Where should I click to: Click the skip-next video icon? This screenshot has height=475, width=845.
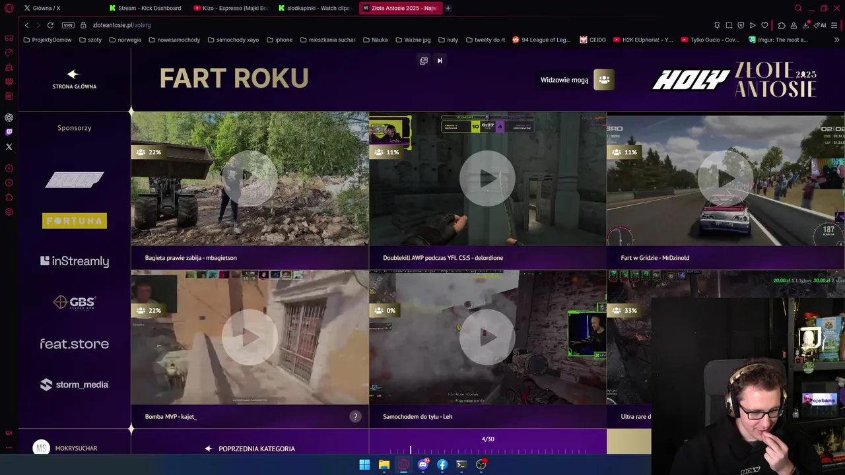pyautogui.click(x=440, y=61)
